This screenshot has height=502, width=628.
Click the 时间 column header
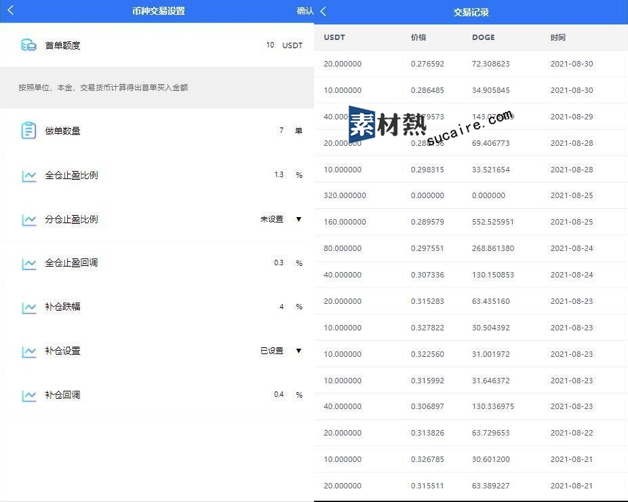coord(557,37)
